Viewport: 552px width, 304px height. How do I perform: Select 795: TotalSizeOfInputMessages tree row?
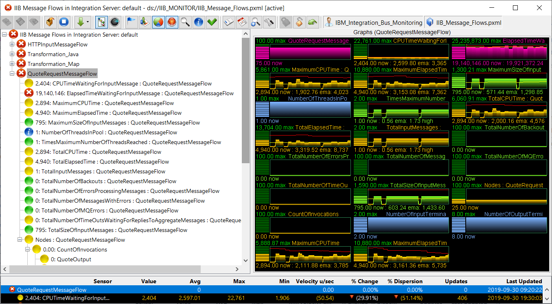pos(112,230)
